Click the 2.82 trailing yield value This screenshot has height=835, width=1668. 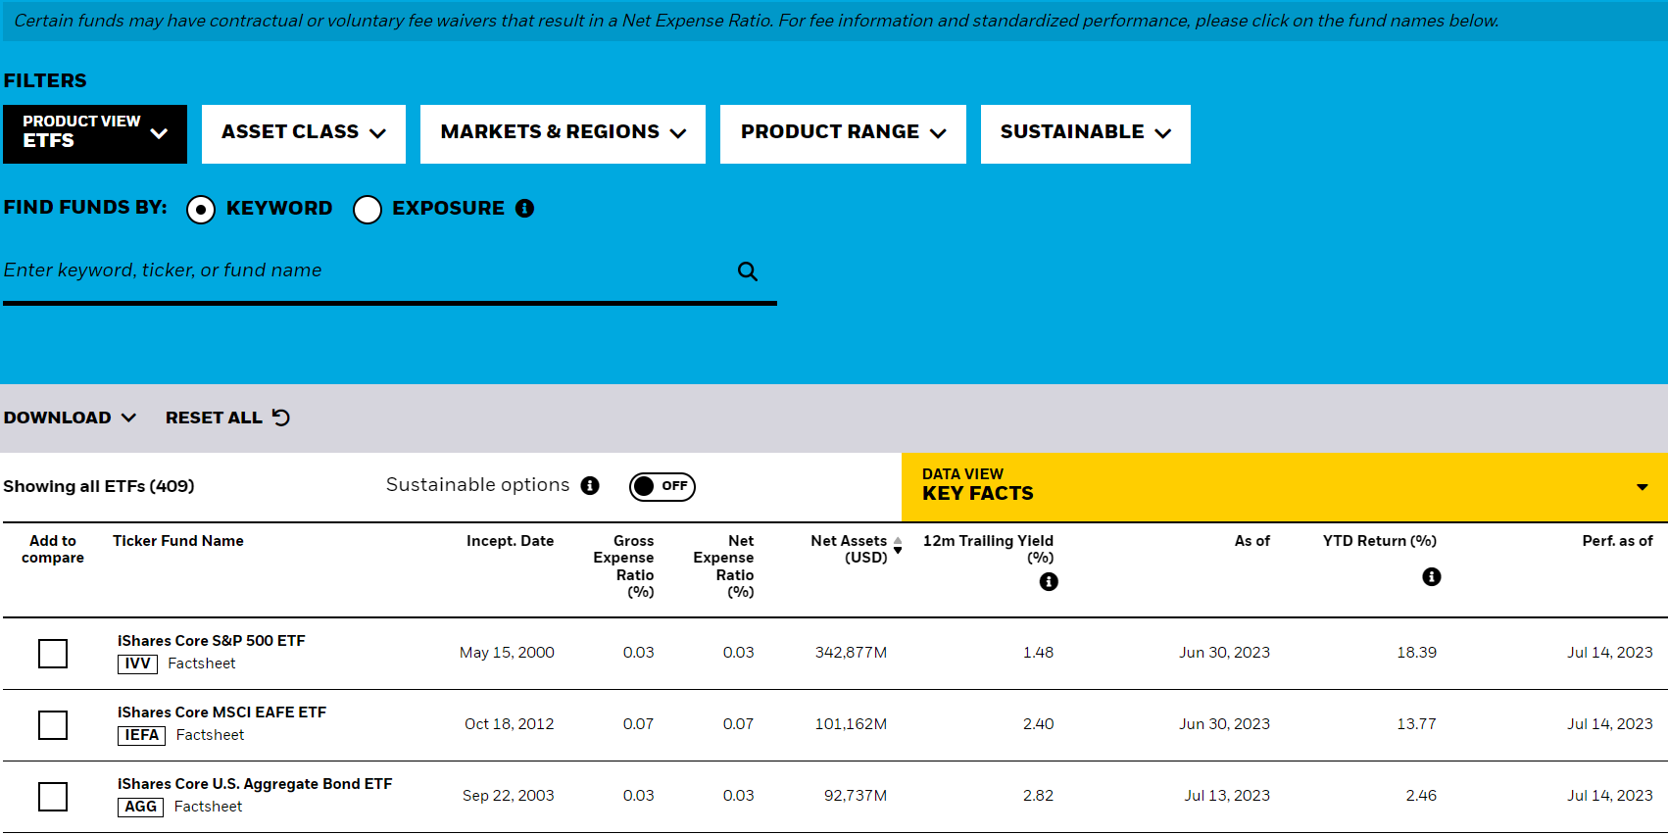tap(1039, 796)
